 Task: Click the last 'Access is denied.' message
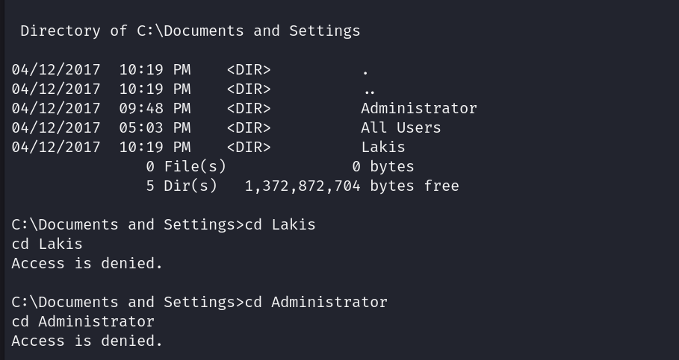pyautogui.click(x=87, y=341)
